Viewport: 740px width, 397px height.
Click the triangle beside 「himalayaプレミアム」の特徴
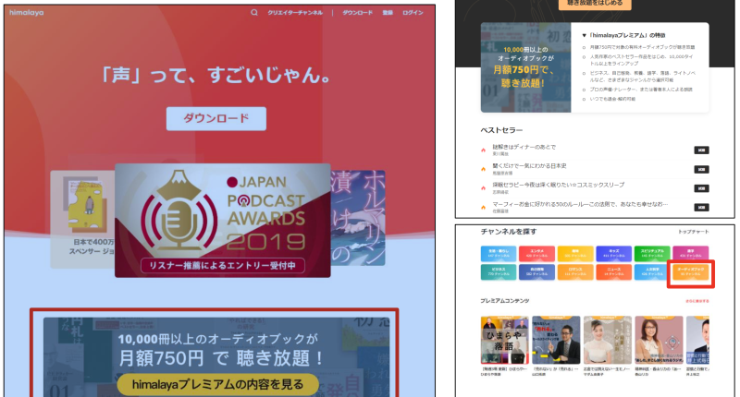click(x=584, y=35)
